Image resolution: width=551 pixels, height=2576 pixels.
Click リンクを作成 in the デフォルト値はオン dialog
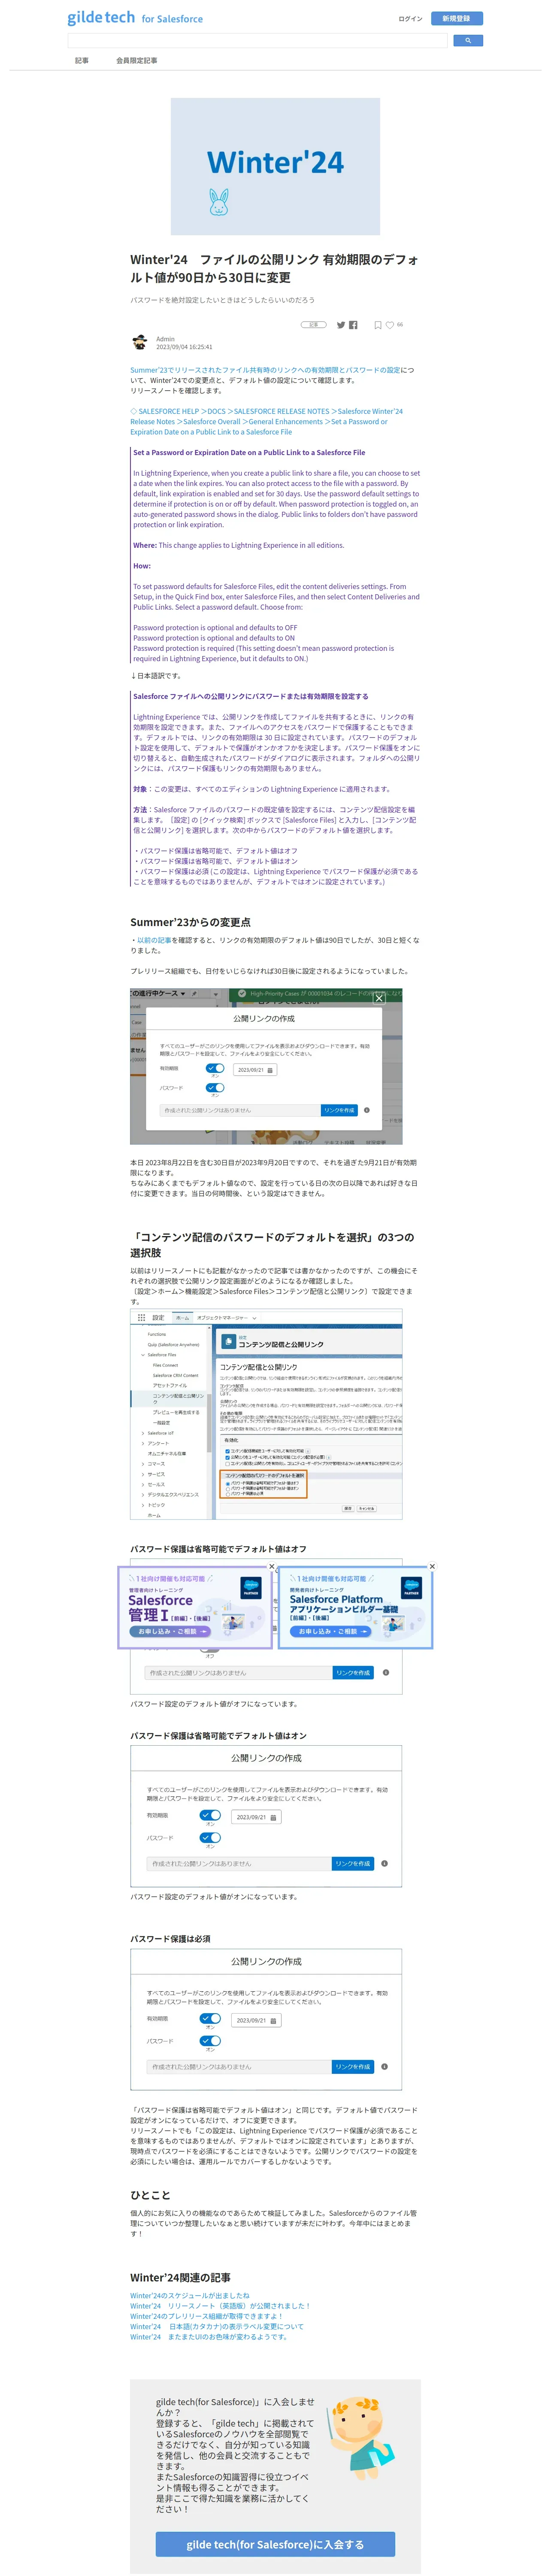pyautogui.click(x=353, y=1864)
